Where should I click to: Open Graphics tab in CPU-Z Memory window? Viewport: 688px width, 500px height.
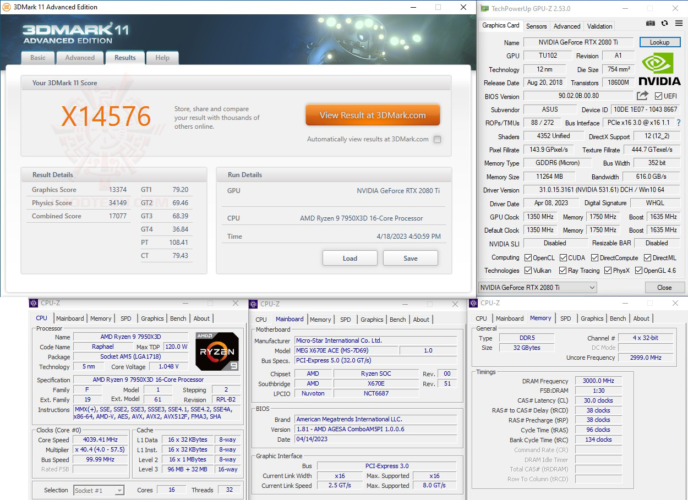point(592,318)
